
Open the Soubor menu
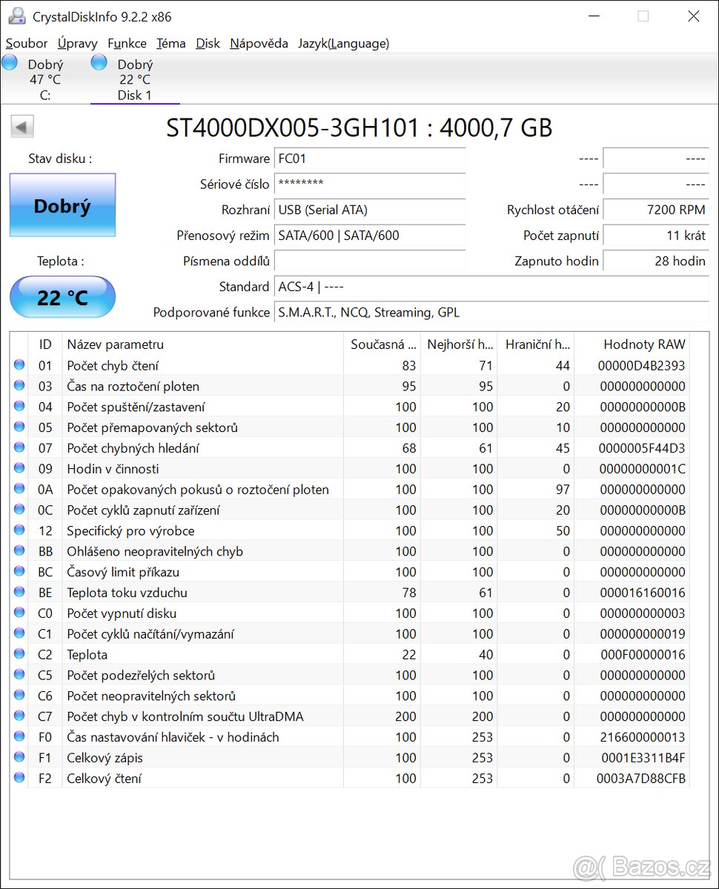pyautogui.click(x=27, y=44)
